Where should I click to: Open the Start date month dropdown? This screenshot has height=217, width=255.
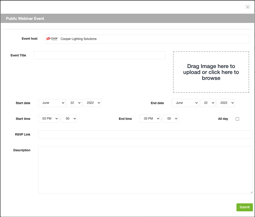[52, 103]
